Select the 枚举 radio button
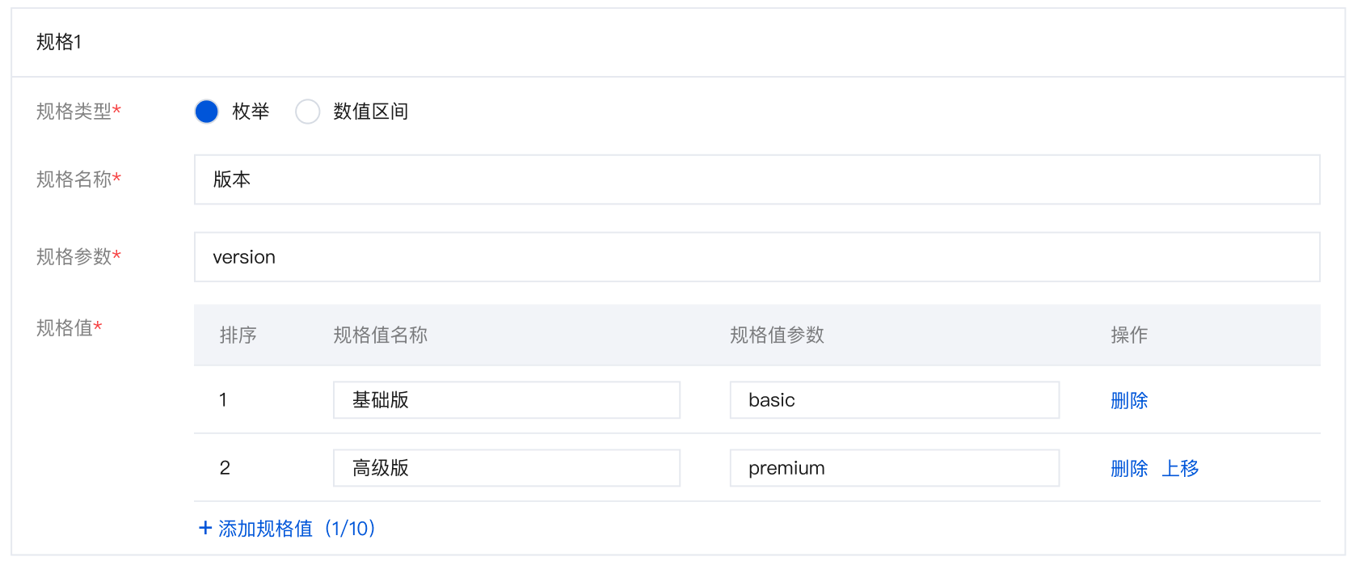 [x=207, y=112]
